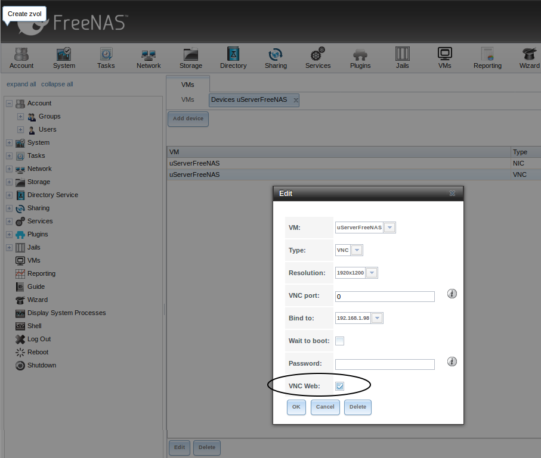541x458 pixels.
Task: Open the Storage toolbar icon
Action: 191,58
